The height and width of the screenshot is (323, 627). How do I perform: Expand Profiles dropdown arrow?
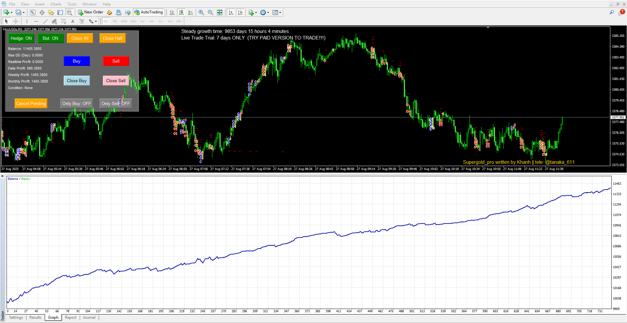point(24,13)
